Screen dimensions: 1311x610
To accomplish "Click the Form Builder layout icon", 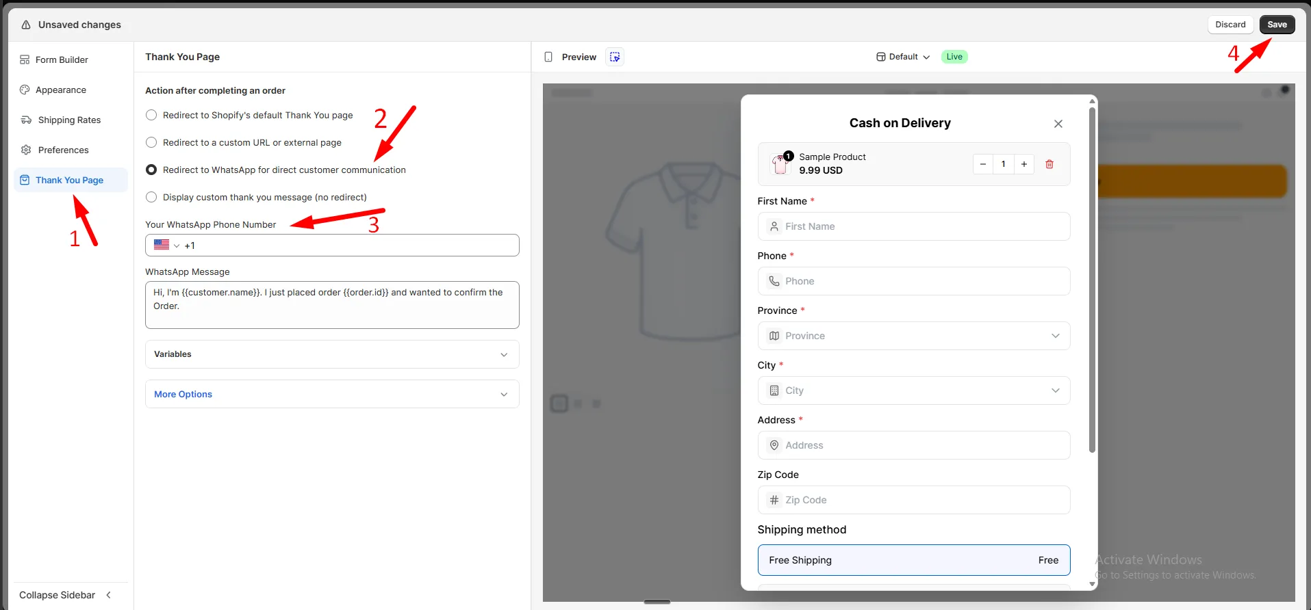I will point(25,59).
